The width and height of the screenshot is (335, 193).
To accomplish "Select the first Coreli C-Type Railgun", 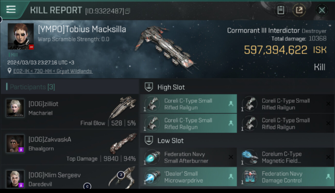I will point(188,104).
